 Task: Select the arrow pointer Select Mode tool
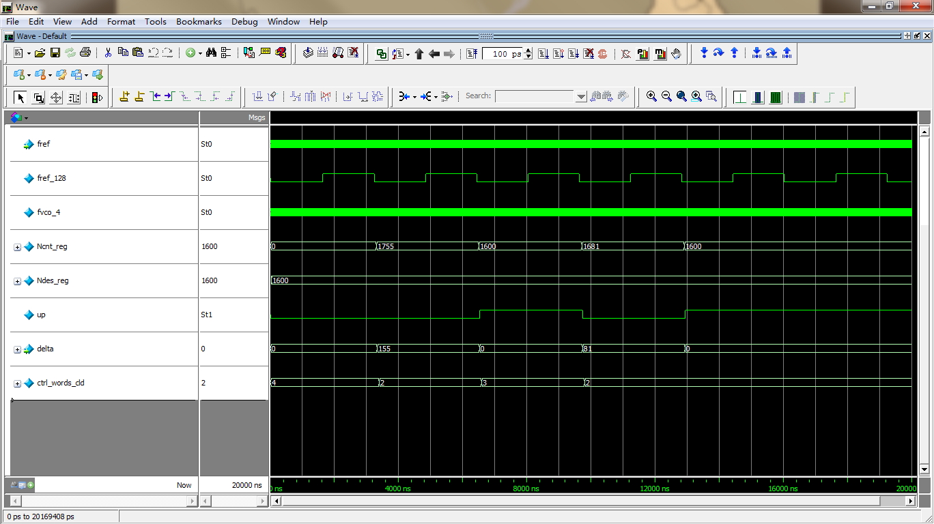tap(20, 98)
